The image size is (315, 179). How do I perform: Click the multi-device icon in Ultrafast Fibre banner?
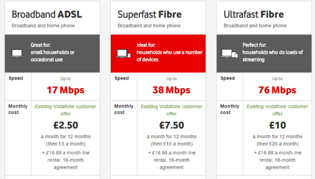[229, 54]
